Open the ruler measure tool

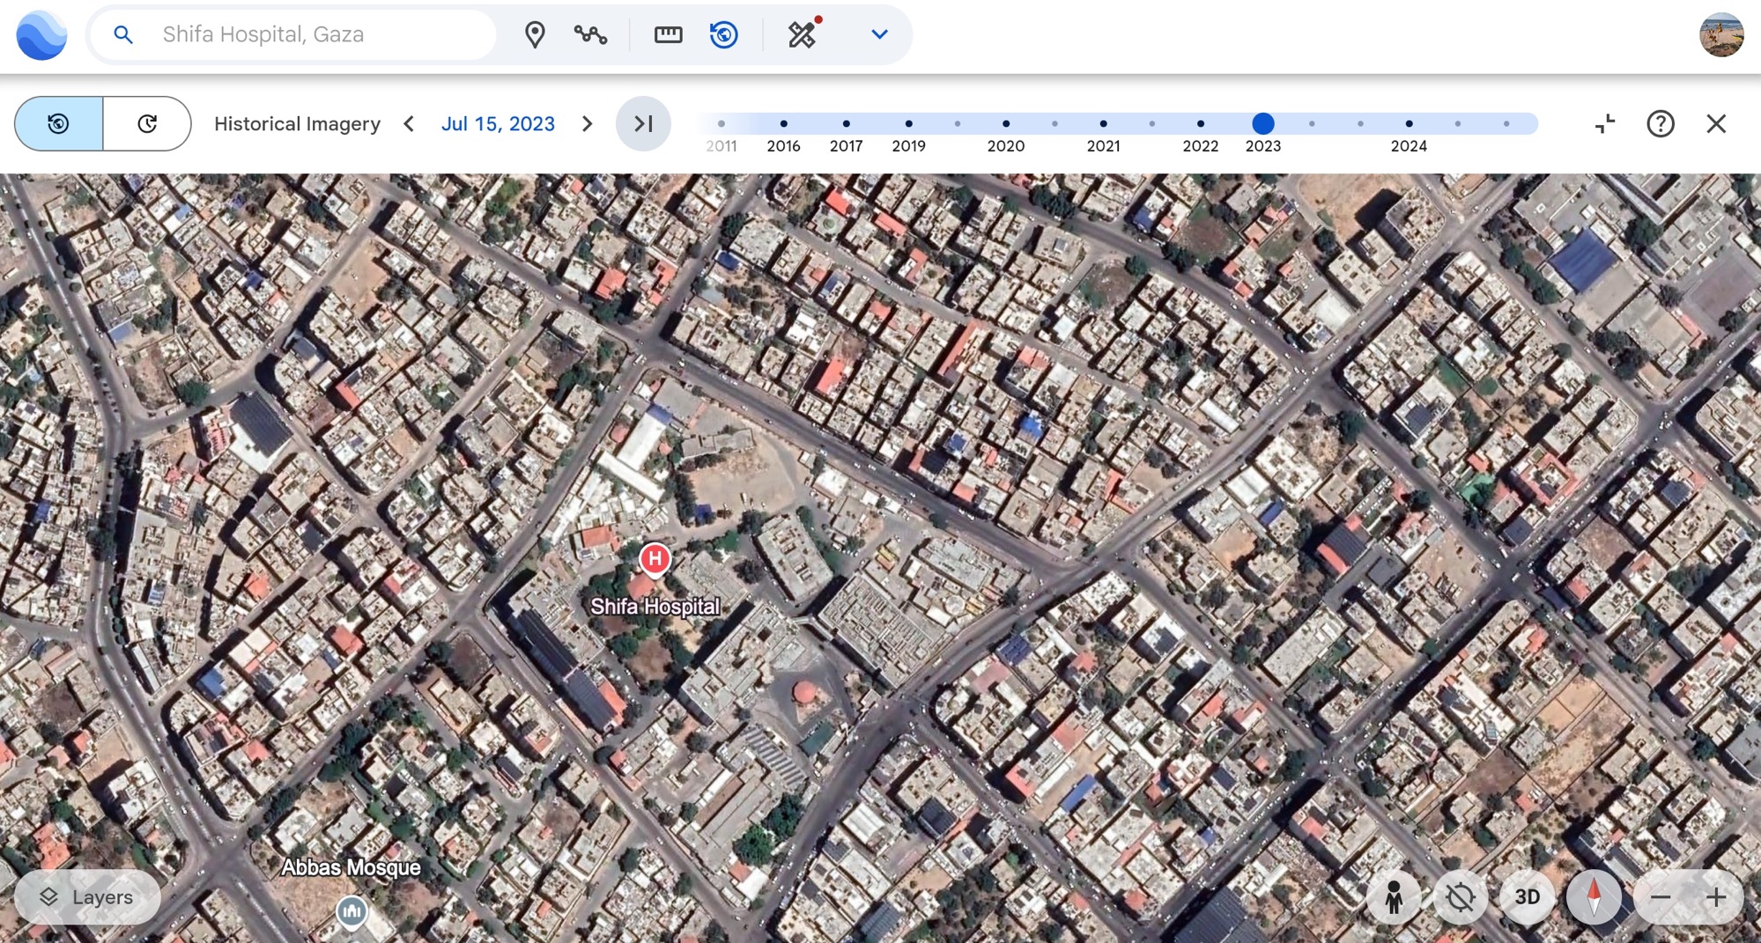click(668, 35)
